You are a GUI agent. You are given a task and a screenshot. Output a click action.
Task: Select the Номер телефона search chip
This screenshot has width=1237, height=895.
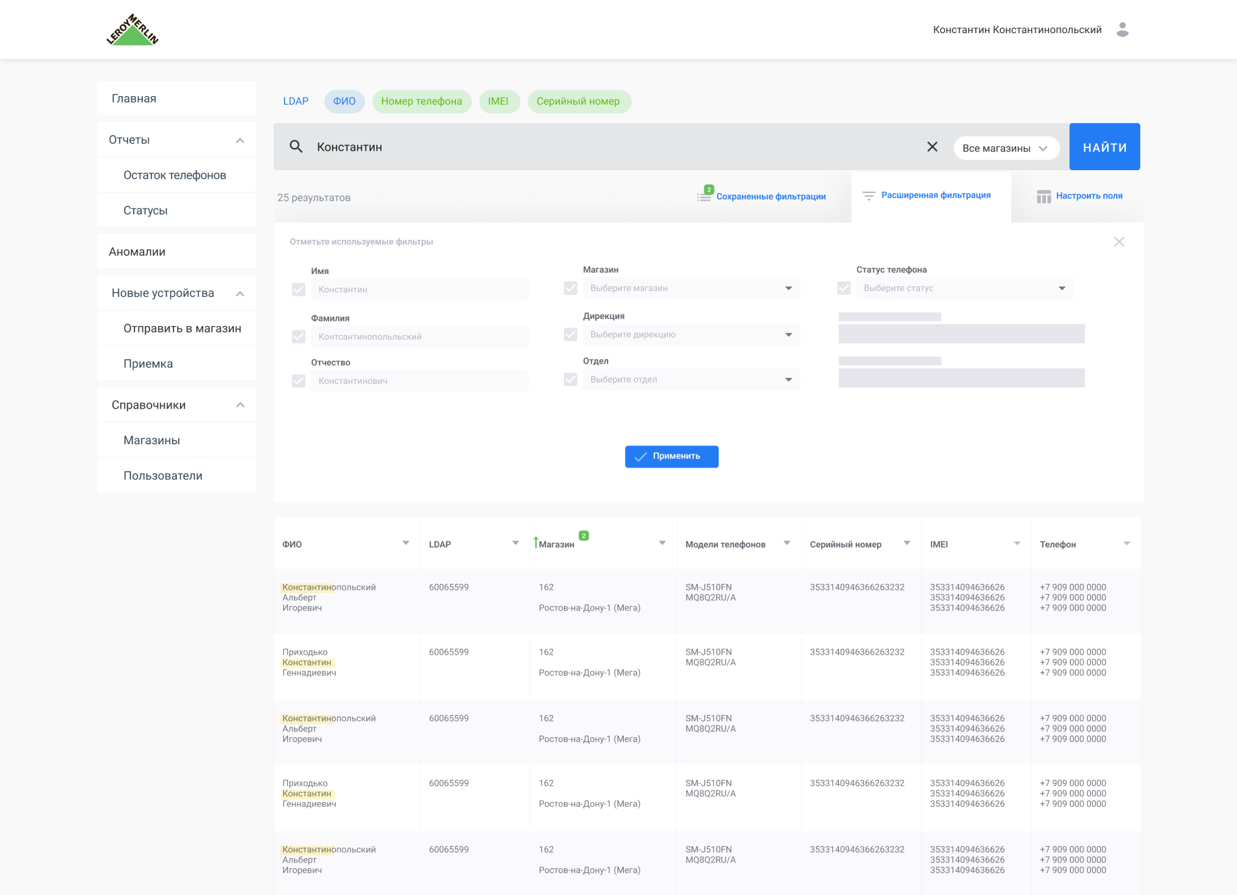(x=422, y=101)
